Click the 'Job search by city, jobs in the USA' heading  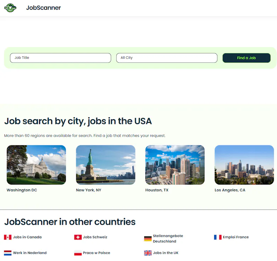pyautogui.click(x=78, y=121)
